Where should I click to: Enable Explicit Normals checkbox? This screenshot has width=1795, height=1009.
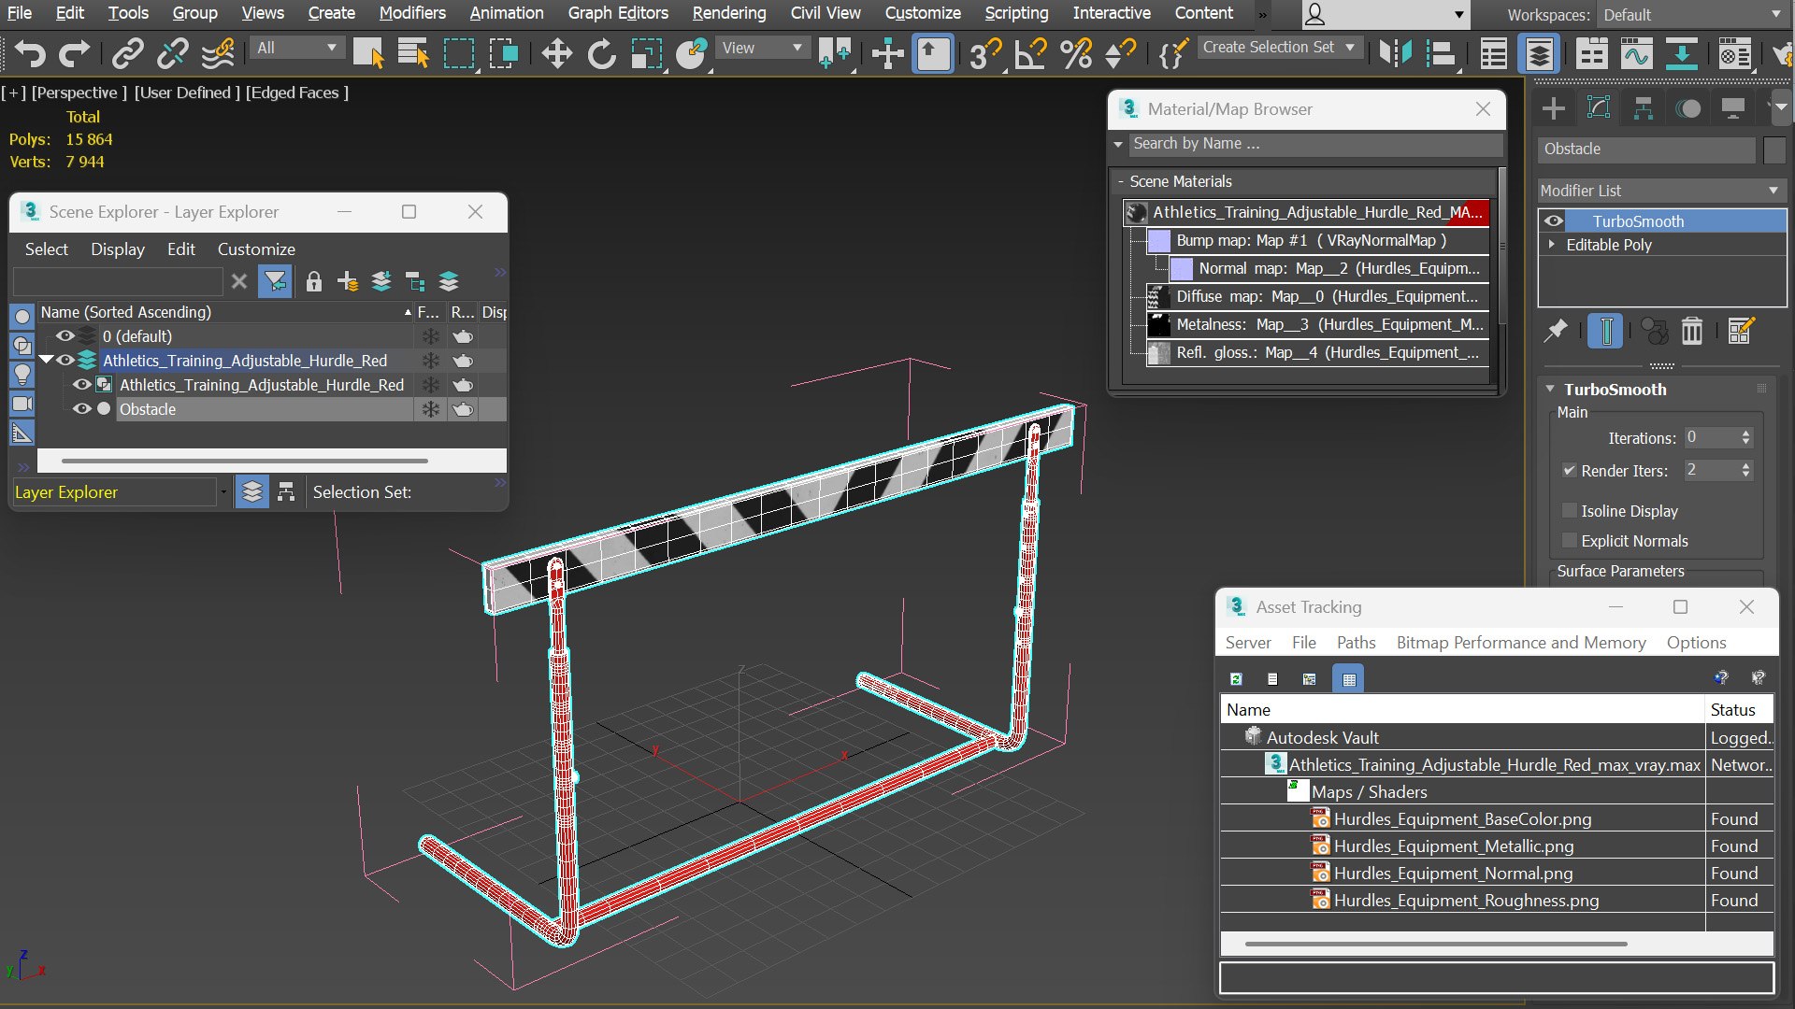point(1569,541)
